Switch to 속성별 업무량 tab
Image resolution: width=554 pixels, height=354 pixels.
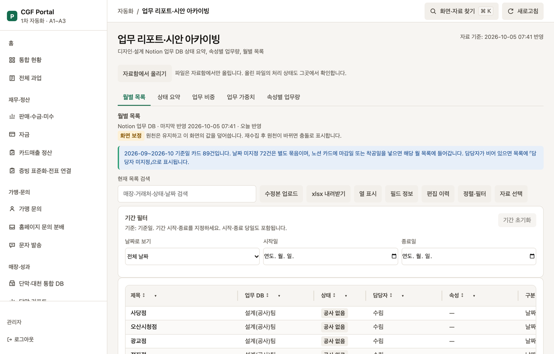[284, 97]
